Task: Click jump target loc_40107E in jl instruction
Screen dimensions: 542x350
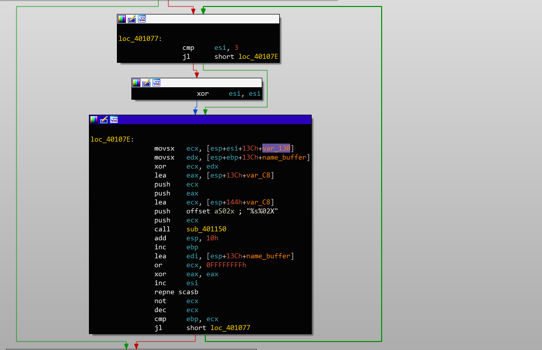Action: pyautogui.click(x=258, y=56)
